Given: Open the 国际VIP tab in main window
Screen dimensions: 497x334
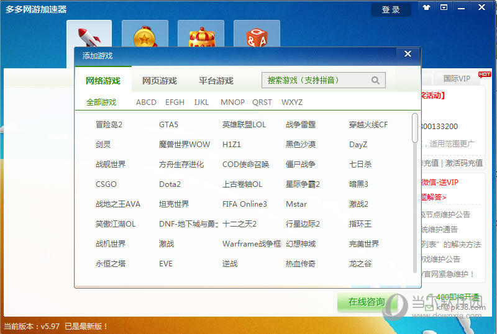Looking at the screenshot, I should (457, 78).
